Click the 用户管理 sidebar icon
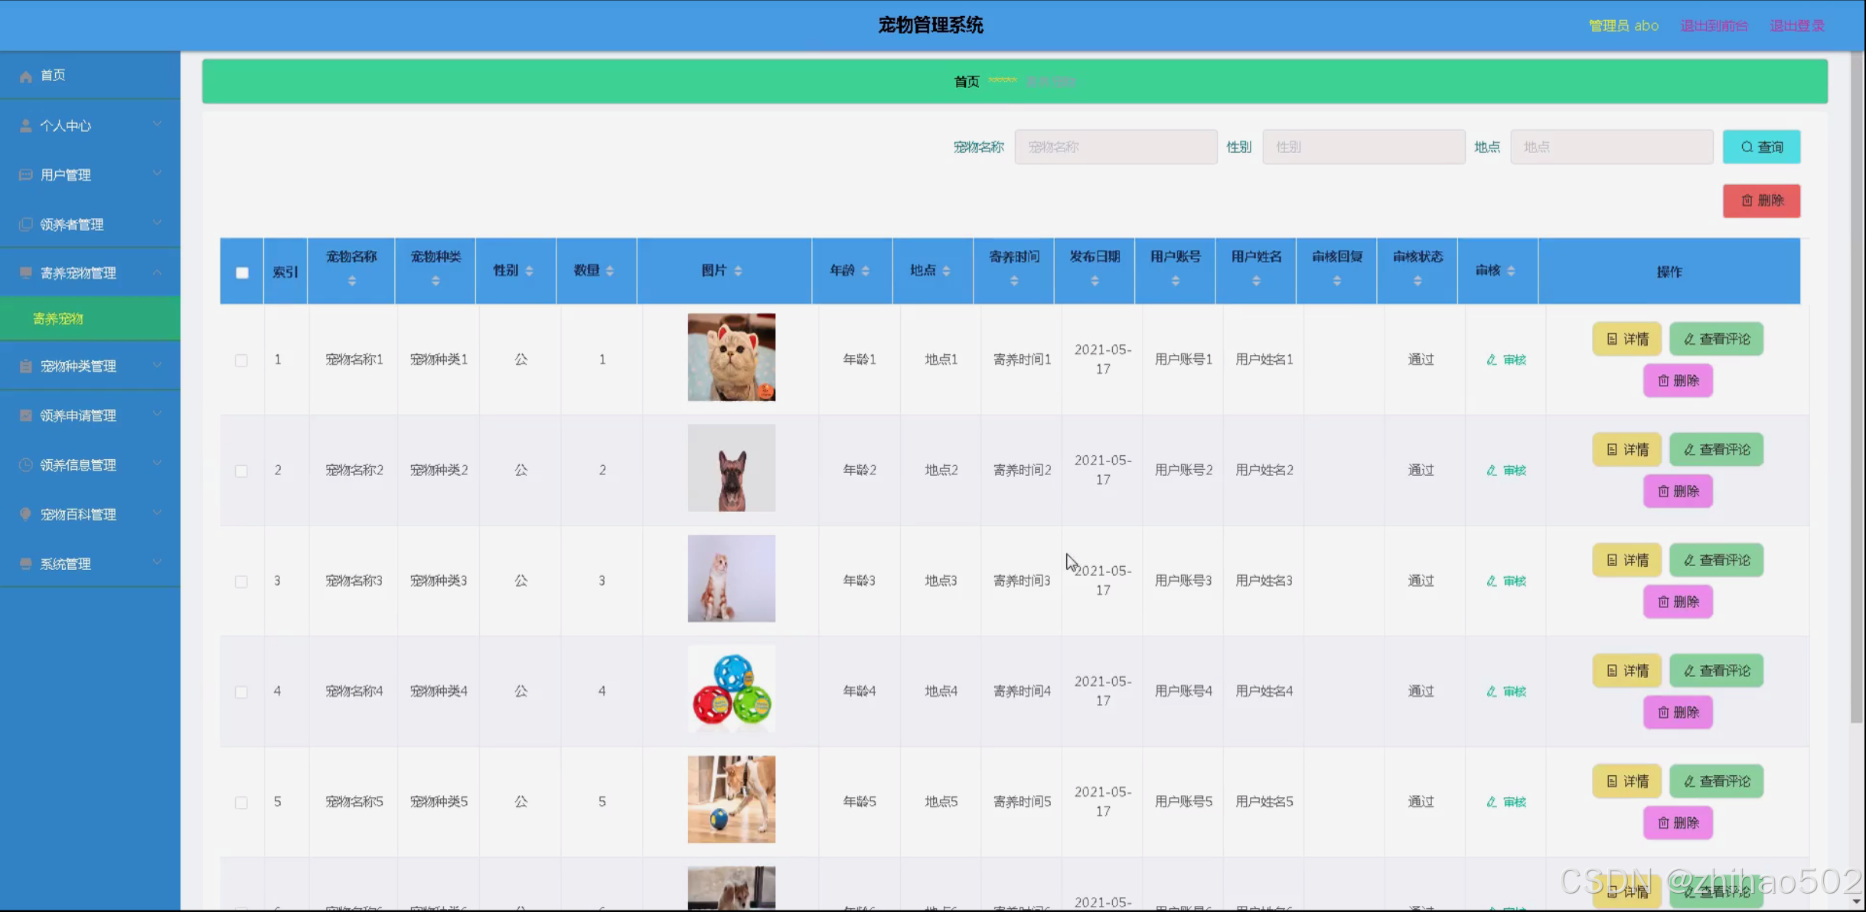 click(x=26, y=175)
